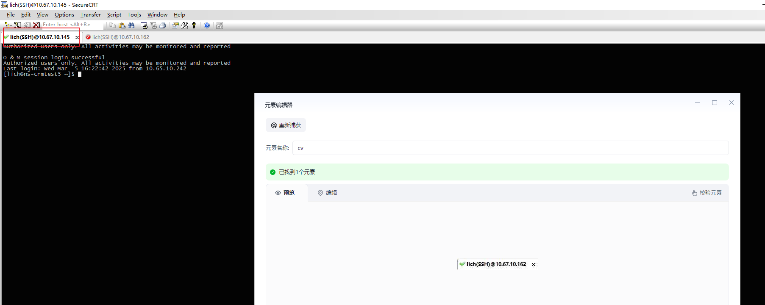Close the 元素编辑器 window
Image resolution: width=765 pixels, height=305 pixels.
click(x=732, y=103)
